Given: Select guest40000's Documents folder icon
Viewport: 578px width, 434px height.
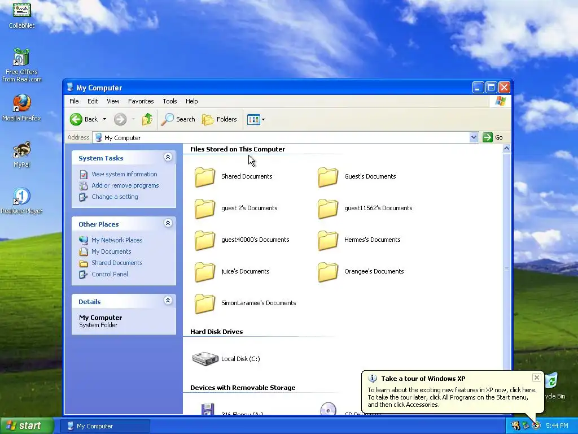Looking at the screenshot, I should tap(204, 240).
